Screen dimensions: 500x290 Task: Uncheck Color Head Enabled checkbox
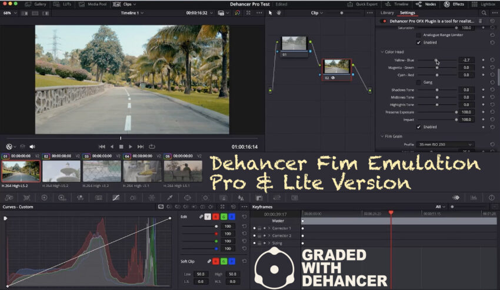pos(419,127)
